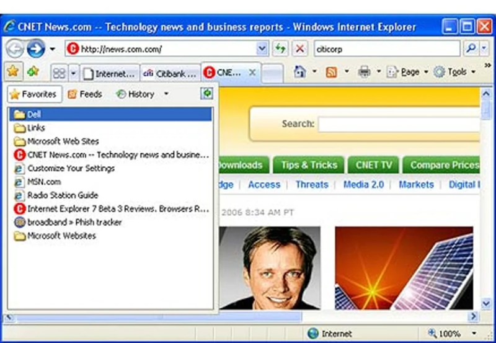Follow the Threats link

(312, 184)
